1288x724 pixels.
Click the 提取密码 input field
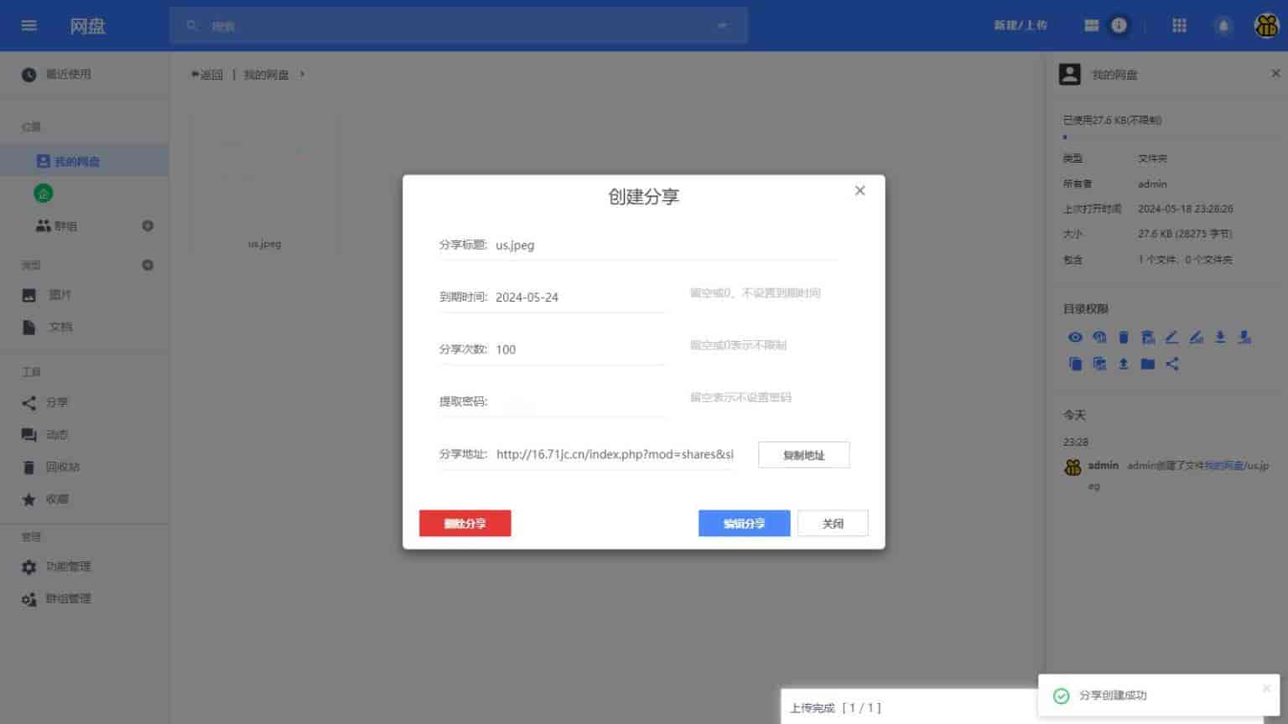tap(579, 401)
